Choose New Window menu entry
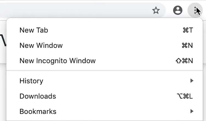The width and height of the screenshot is (206, 121). 41,45
